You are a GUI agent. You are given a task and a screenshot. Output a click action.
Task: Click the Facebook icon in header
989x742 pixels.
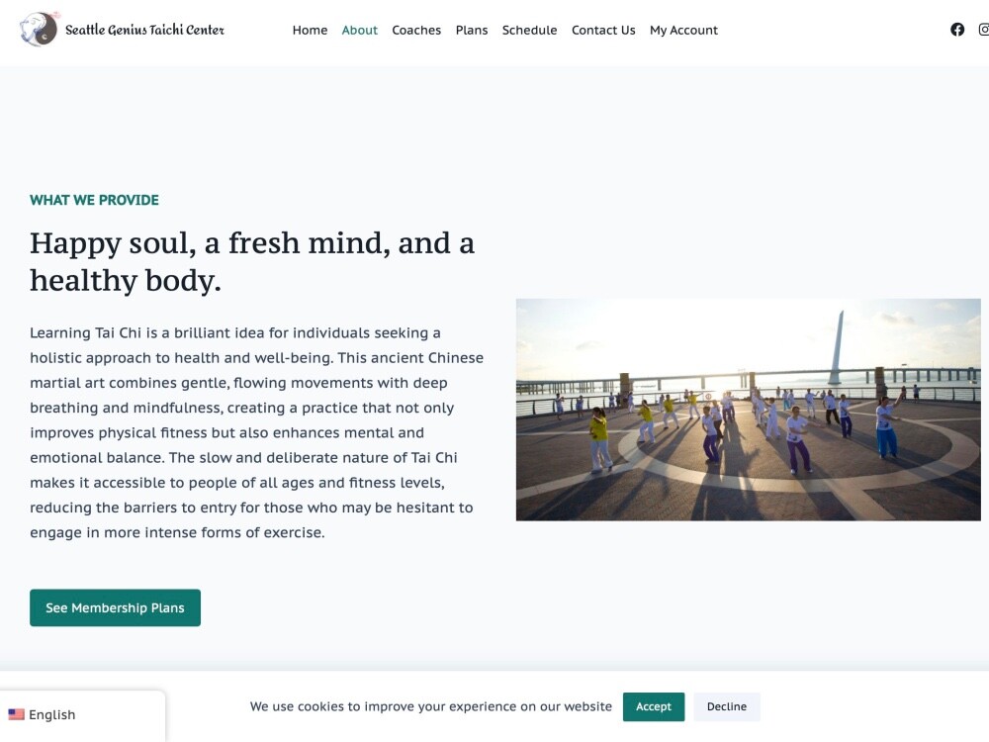point(956,30)
